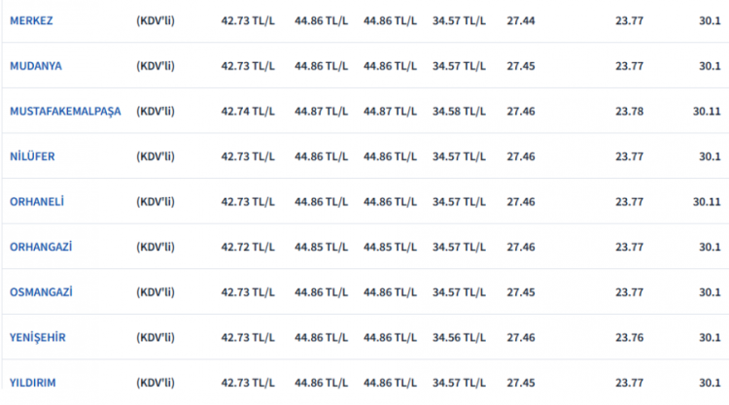Select the YILDIRIM district link
Screen dimensions: 729x405
coord(33,382)
